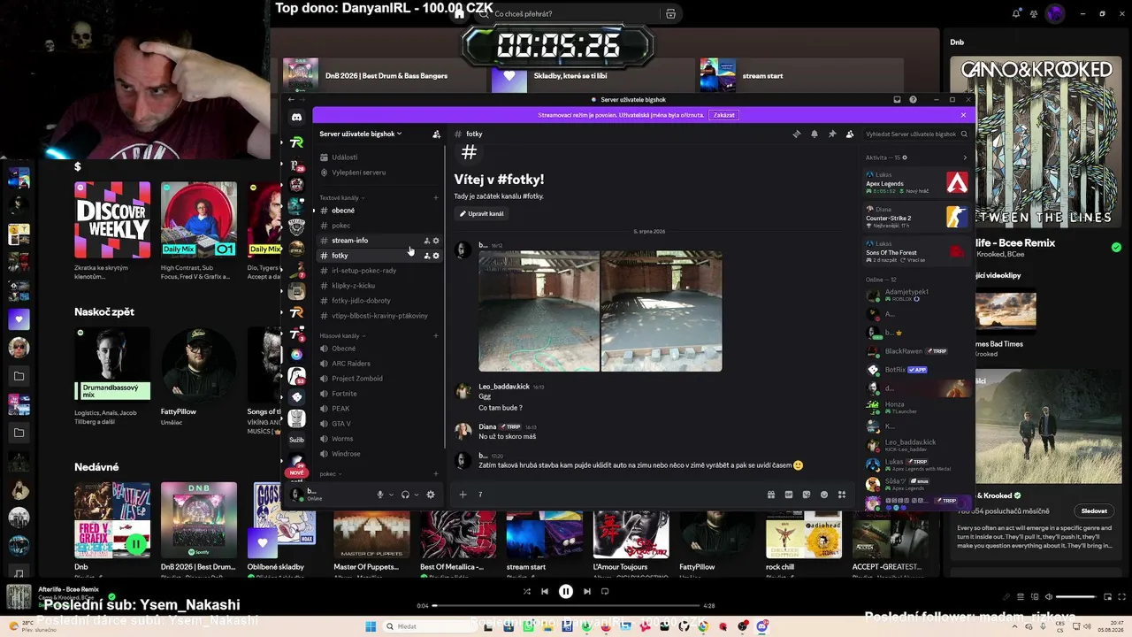Collapse 'pokec' category at channel list bottom

(331, 474)
